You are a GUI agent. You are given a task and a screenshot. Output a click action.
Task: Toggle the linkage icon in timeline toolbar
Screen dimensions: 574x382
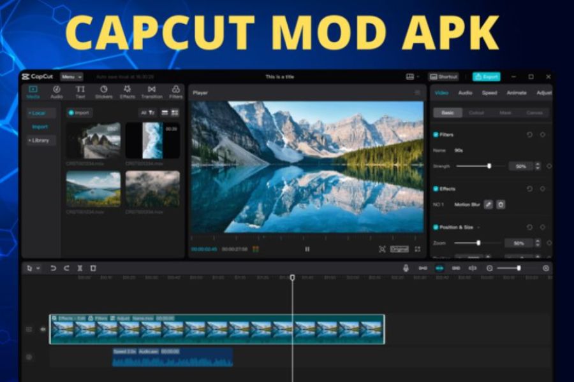click(456, 268)
